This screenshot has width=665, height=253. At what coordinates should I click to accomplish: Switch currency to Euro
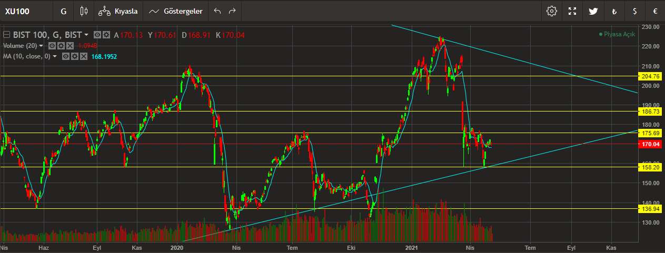tap(656, 11)
